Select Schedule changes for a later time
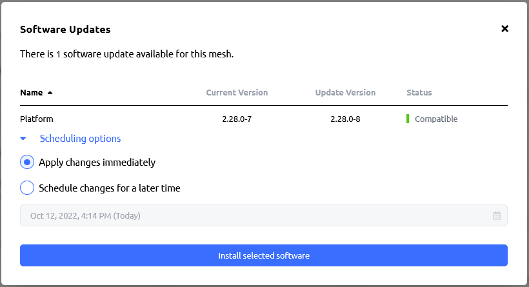The width and height of the screenshot is (529, 287). 27,188
